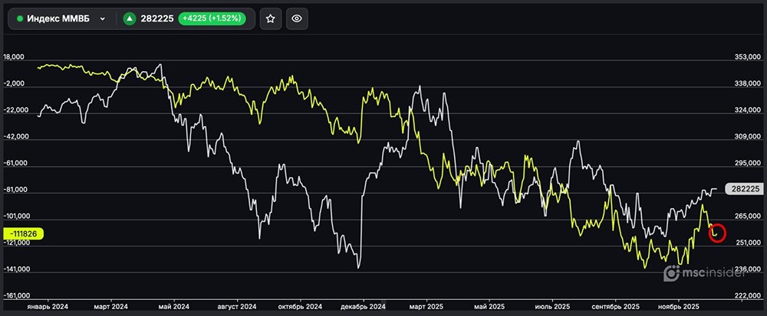767x316 pixels.
Task: Add chart to favorites with star icon
Action: tap(271, 18)
